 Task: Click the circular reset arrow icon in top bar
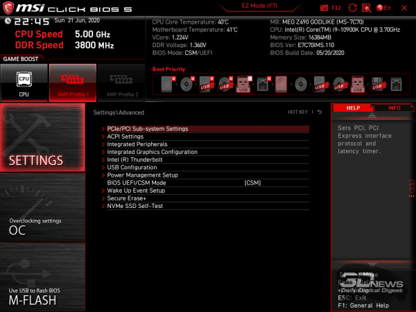(x=354, y=7)
